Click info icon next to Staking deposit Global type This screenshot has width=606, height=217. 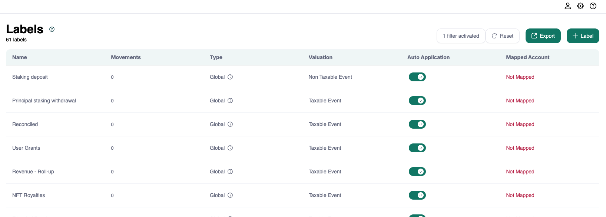click(230, 77)
